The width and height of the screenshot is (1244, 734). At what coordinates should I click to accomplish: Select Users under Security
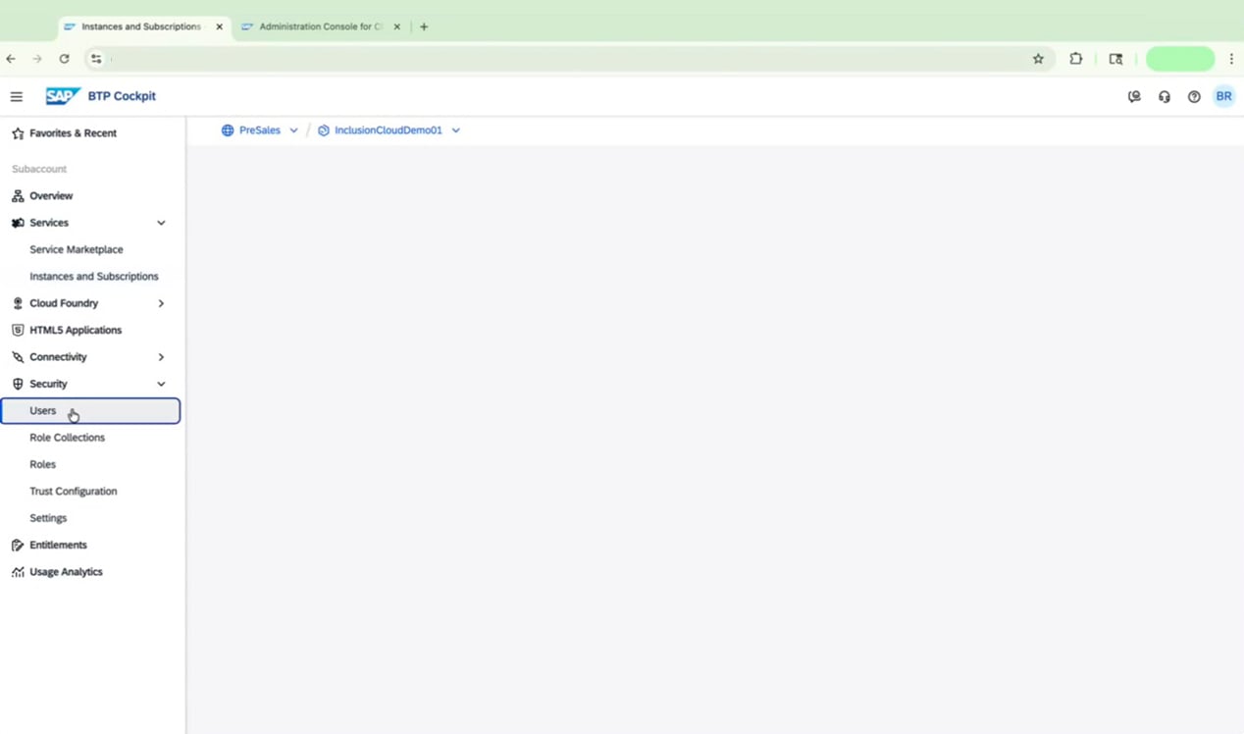(90, 411)
